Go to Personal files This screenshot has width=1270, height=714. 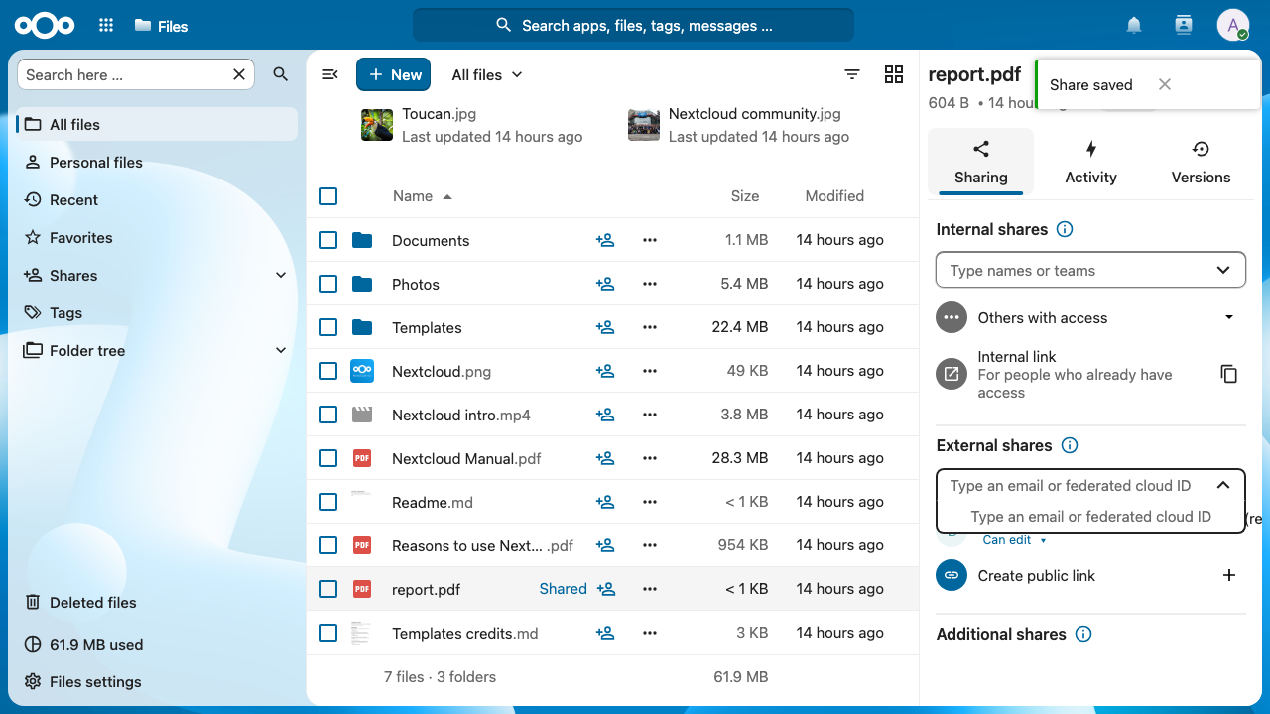(x=157, y=162)
